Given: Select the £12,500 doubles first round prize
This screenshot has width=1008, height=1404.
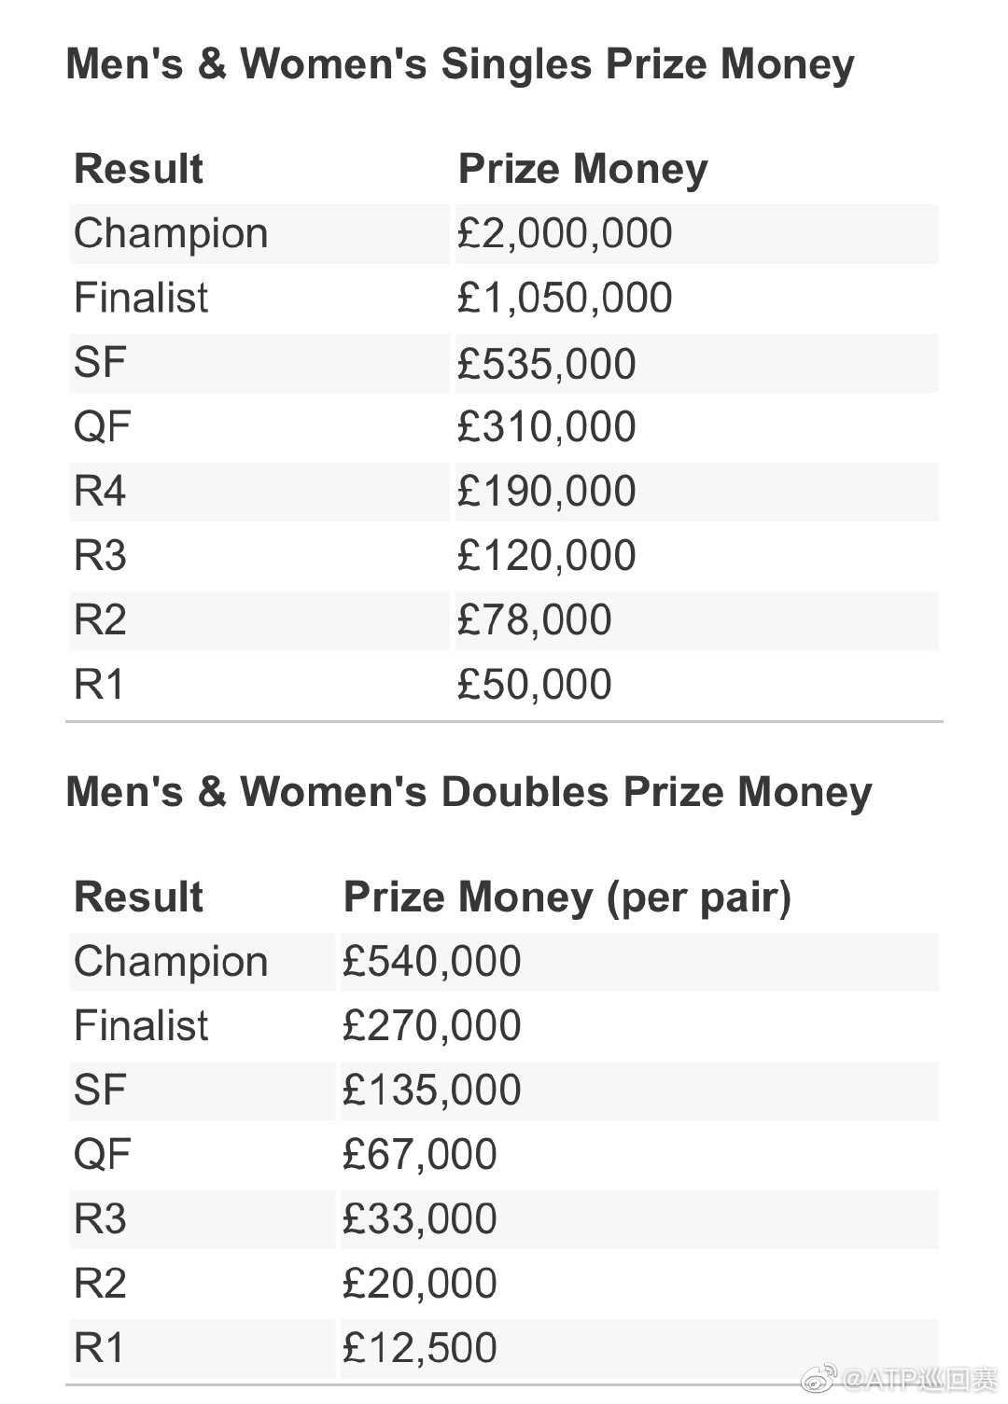Looking at the screenshot, I should pyautogui.click(x=419, y=1348).
